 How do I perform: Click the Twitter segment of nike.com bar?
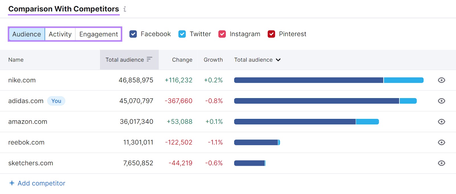coord(403,80)
